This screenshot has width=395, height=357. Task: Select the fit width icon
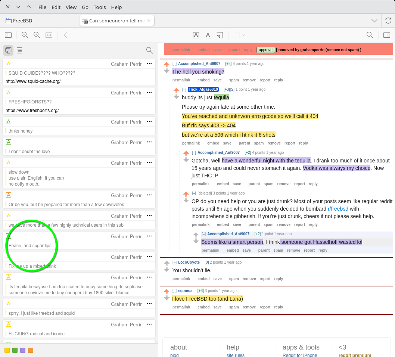(49, 35)
